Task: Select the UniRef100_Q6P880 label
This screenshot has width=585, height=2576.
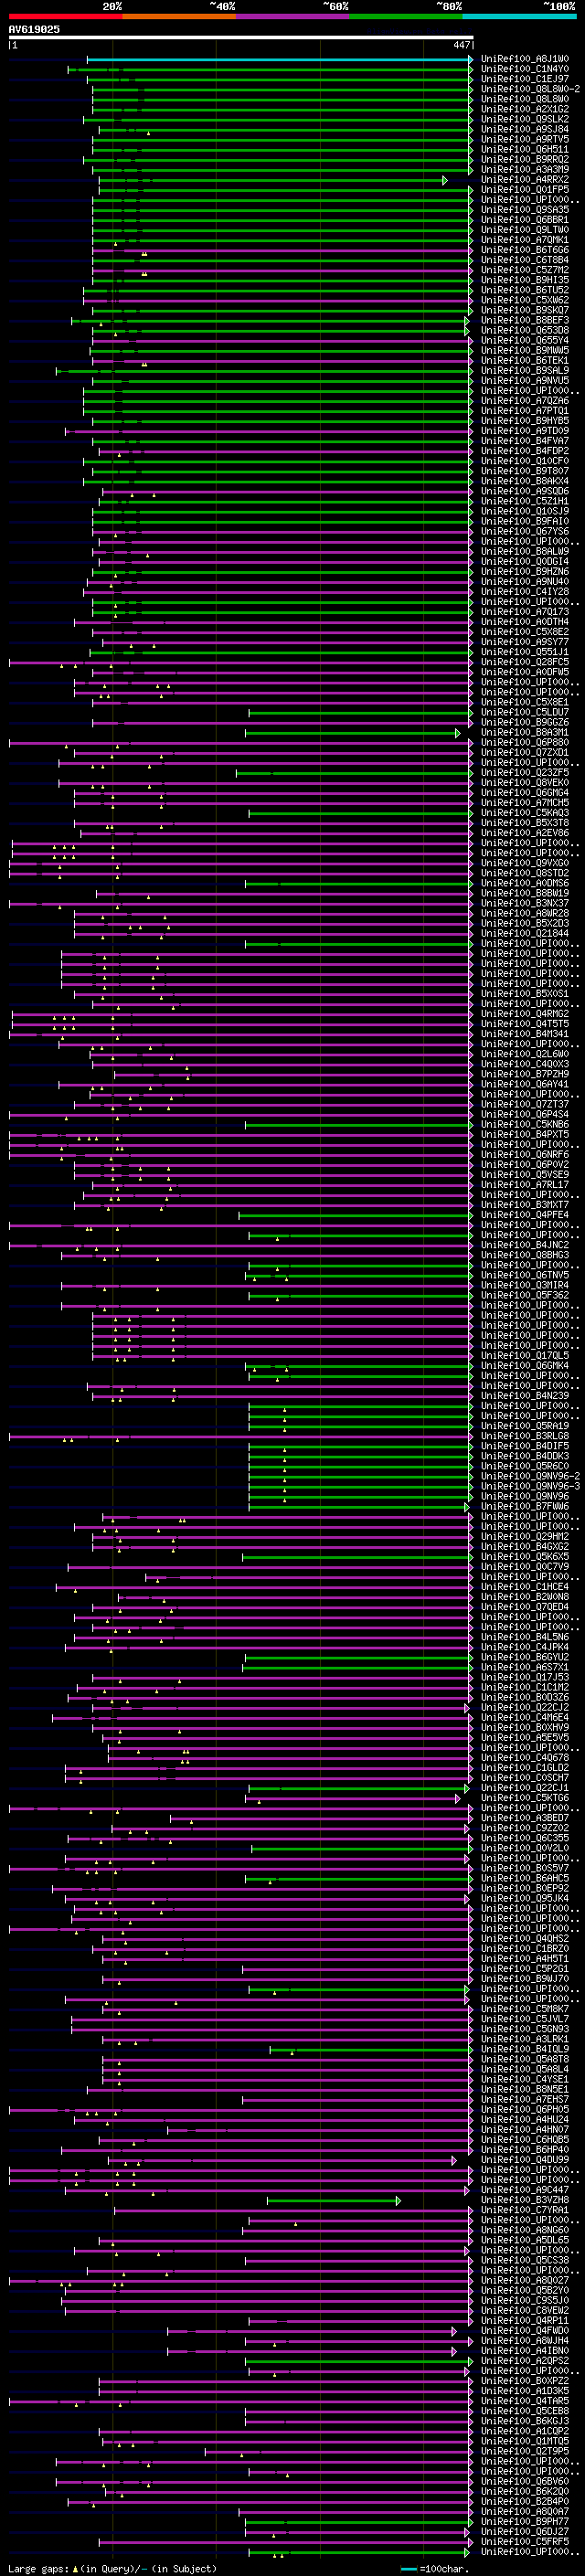Action: (x=524, y=743)
